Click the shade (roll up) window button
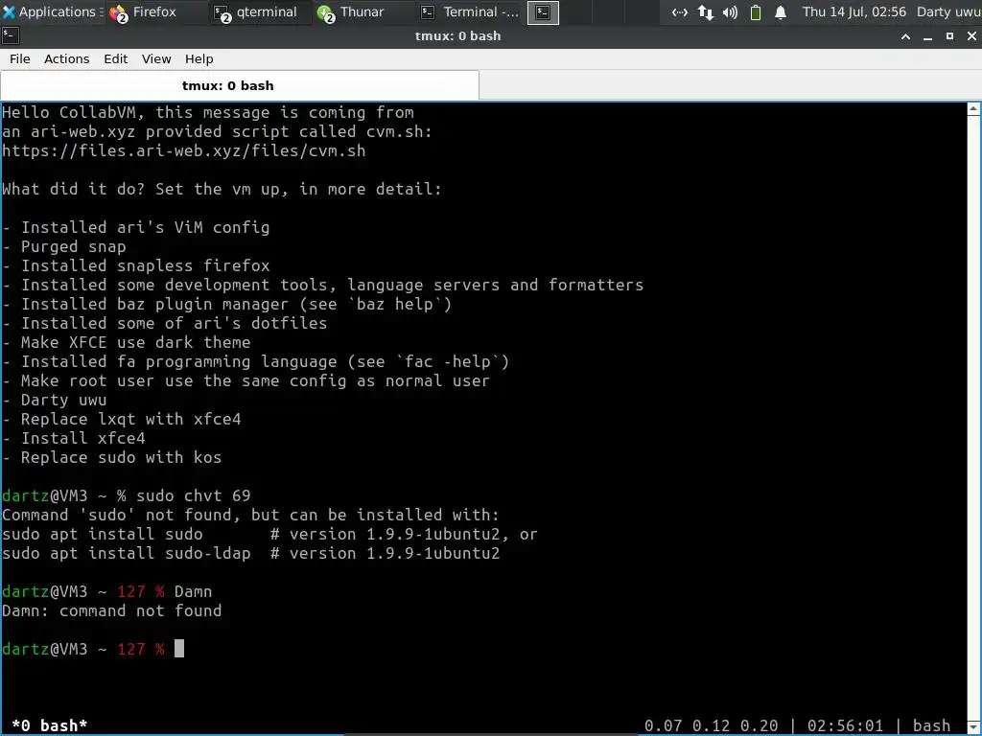The height and width of the screenshot is (736, 982). tap(905, 36)
